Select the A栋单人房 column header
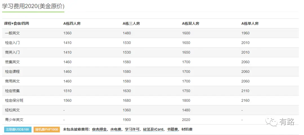Viewport: 304px width, 135px height. click(250, 24)
